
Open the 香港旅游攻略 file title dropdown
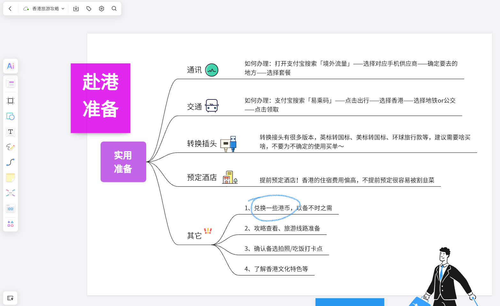click(44, 9)
